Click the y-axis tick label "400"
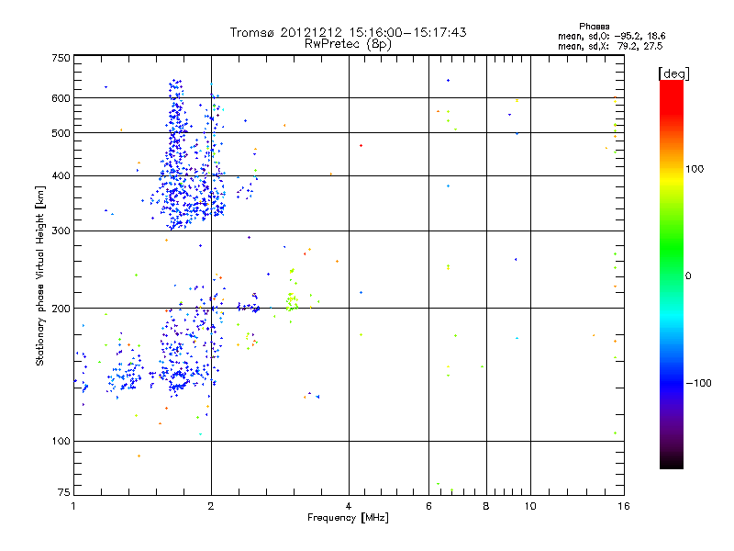This screenshot has height=551, width=734. tap(61, 175)
